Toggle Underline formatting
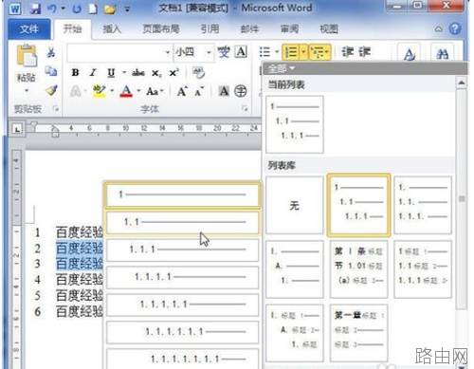This screenshot has height=369, width=474. (111, 73)
